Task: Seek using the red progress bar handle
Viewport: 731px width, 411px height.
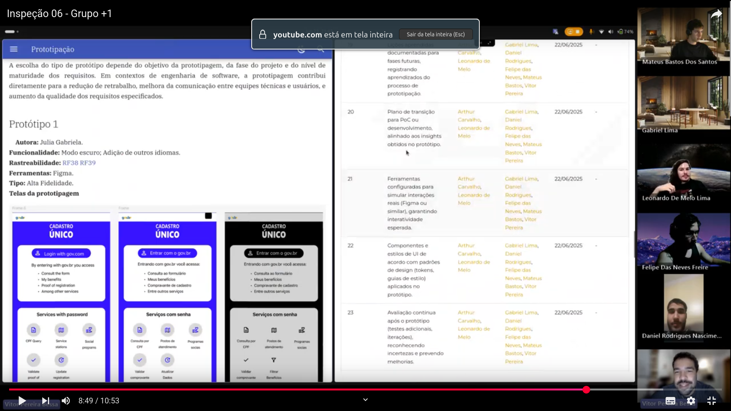Action: (586, 389)
